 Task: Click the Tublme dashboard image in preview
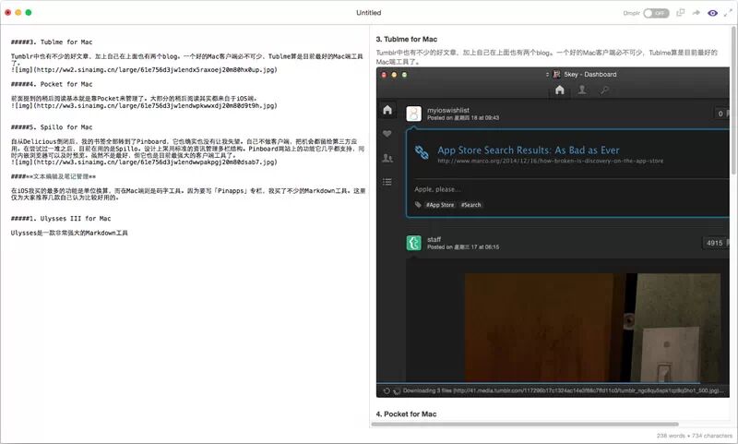click(553, 232)
